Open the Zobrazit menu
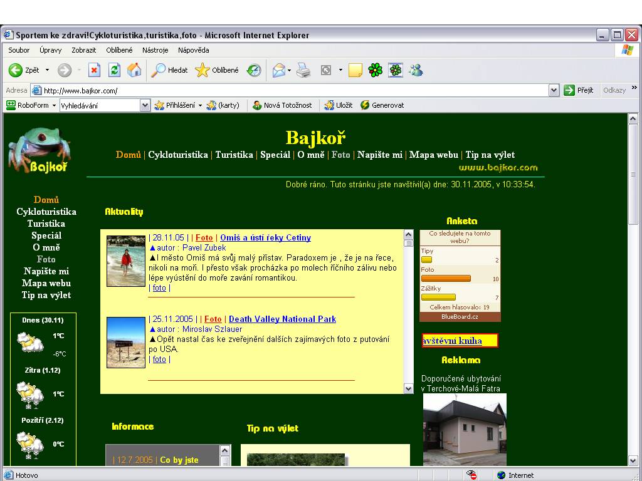 coord(83,50)
